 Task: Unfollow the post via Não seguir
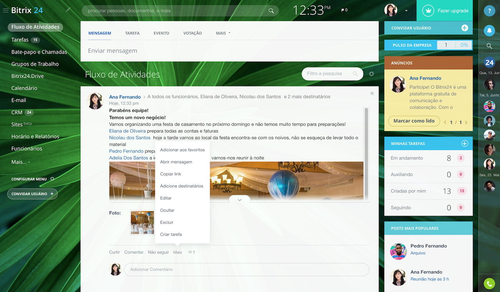(x=158, y=252)
